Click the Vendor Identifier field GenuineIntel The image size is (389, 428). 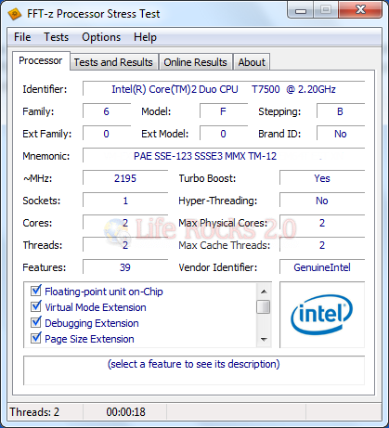[322, 267]
